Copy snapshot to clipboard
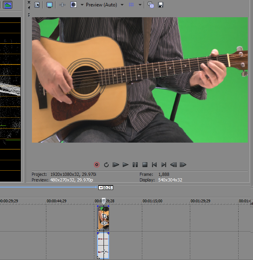This screenshot has width=253, height=260. click(x=151, y=5)
